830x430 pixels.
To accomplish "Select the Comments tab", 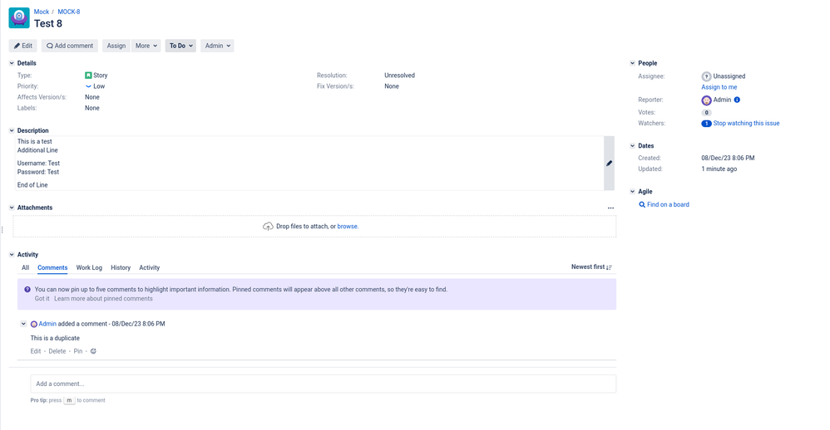I will [52, 268].
